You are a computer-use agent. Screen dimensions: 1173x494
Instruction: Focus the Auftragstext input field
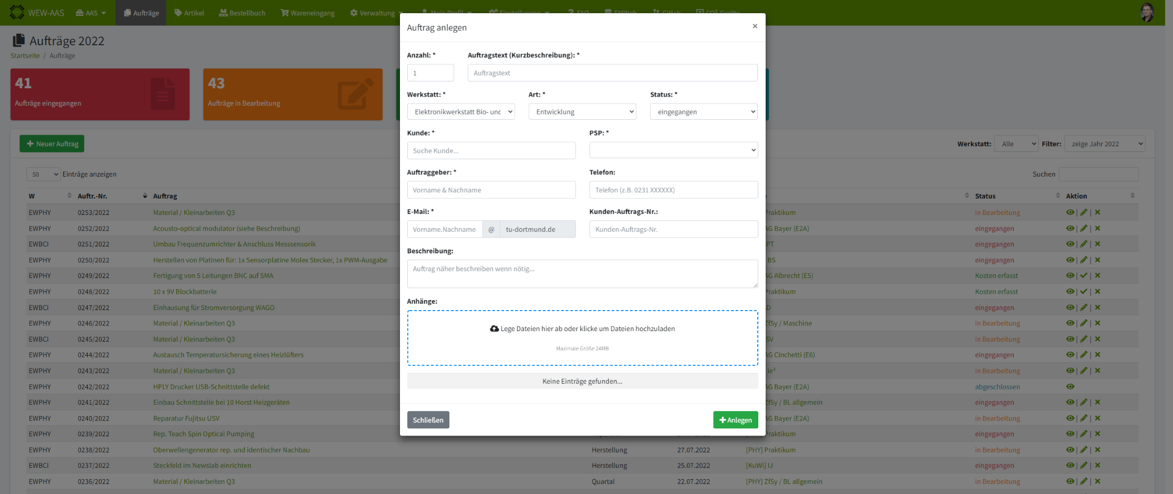click(x=612, y=73)
